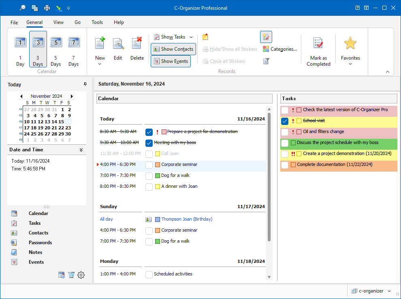Open the Thompson Joan (Birthday) link
Screen dimensions: 401x299
coord(187,219)
